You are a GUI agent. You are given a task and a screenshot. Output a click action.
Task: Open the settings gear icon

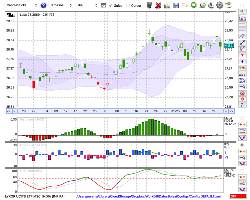[x=219, y=5]
